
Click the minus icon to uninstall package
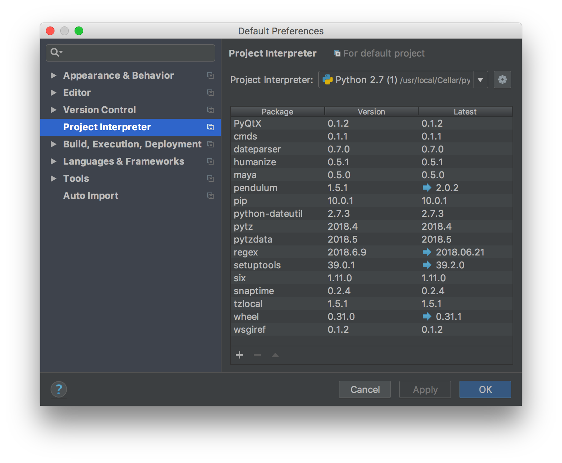coord(257,355)
